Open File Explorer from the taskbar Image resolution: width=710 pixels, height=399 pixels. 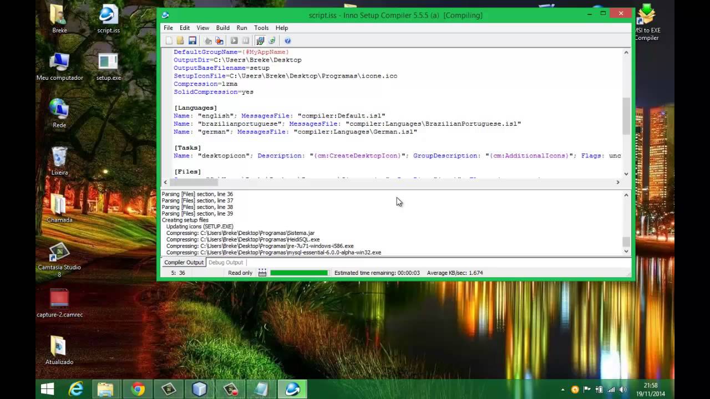click(105, 390)
